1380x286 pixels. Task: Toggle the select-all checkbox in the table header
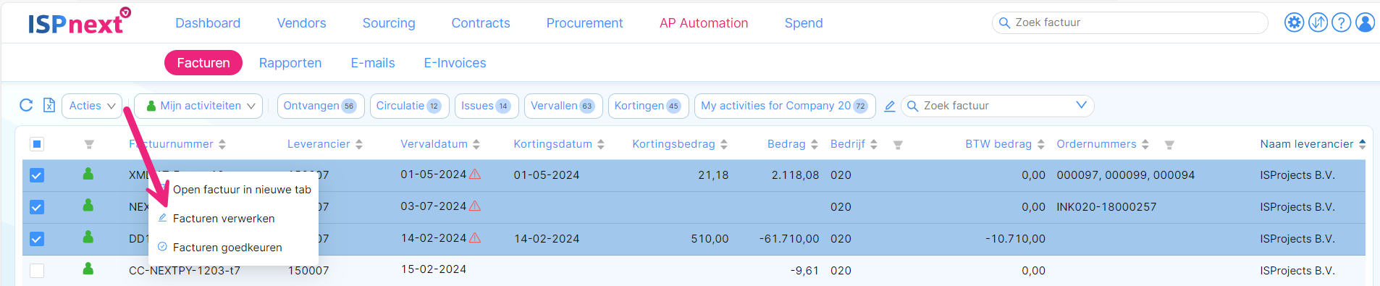[x=37, y=144]
